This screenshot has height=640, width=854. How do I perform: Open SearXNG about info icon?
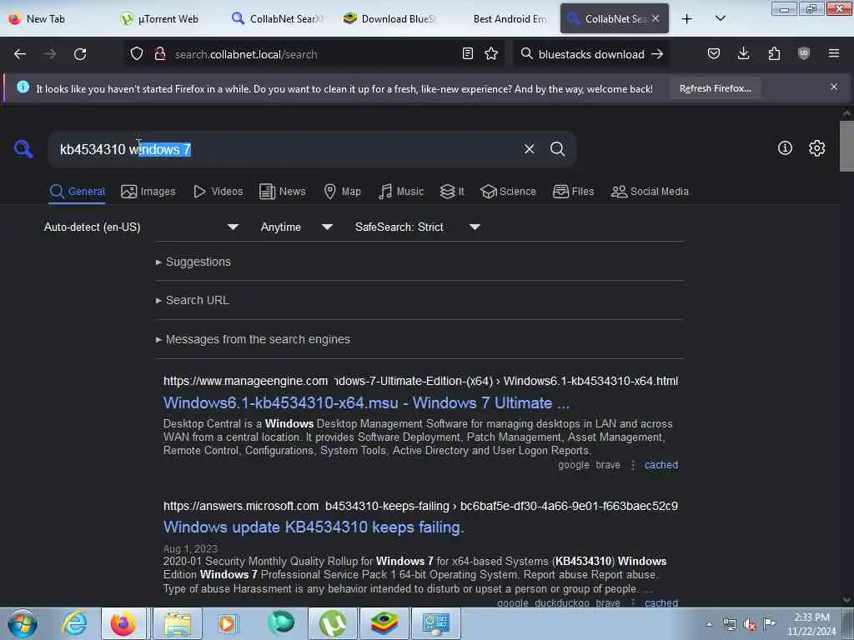tap(785, 148)
